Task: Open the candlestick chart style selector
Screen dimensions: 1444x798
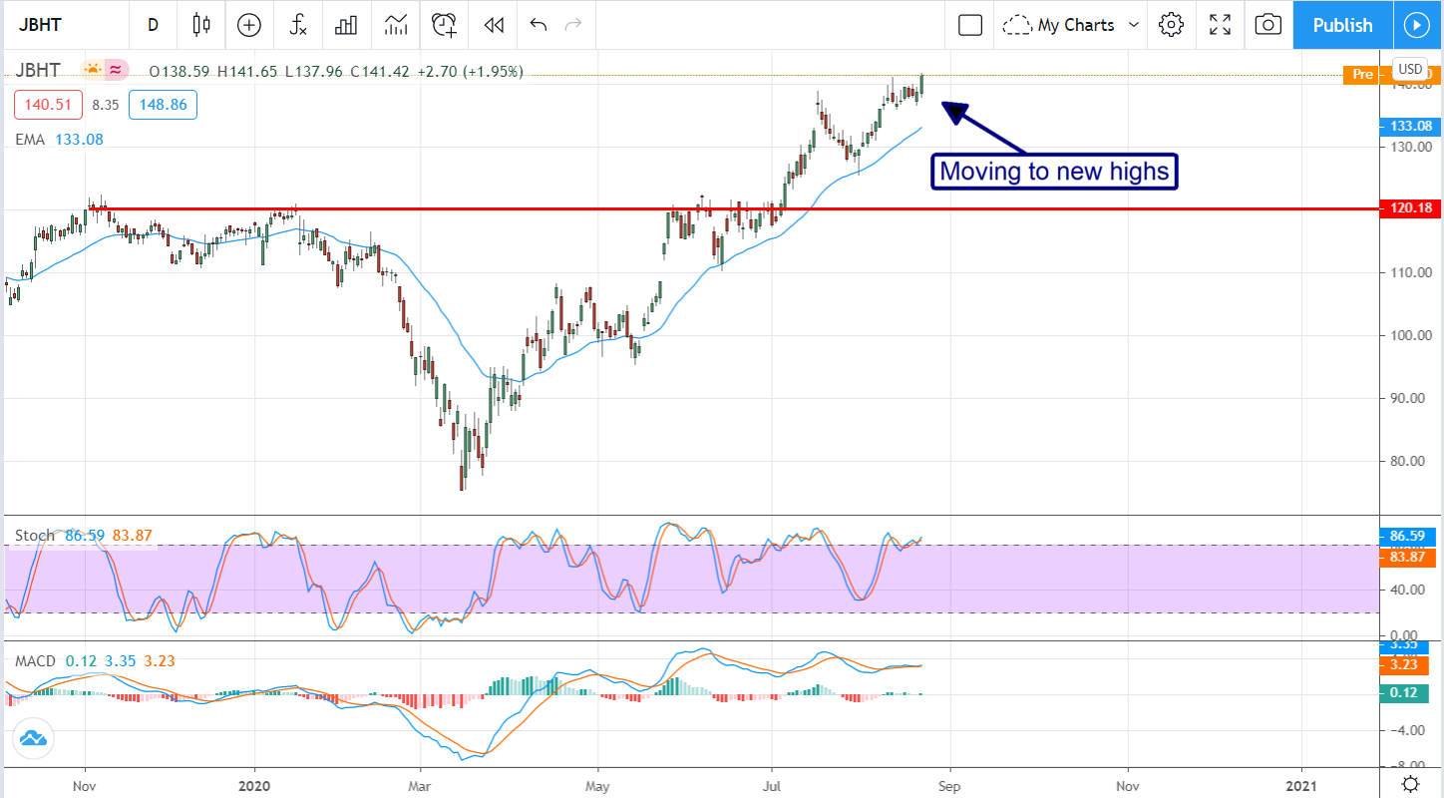Action: pyautogui.click(x=202, y=25)
